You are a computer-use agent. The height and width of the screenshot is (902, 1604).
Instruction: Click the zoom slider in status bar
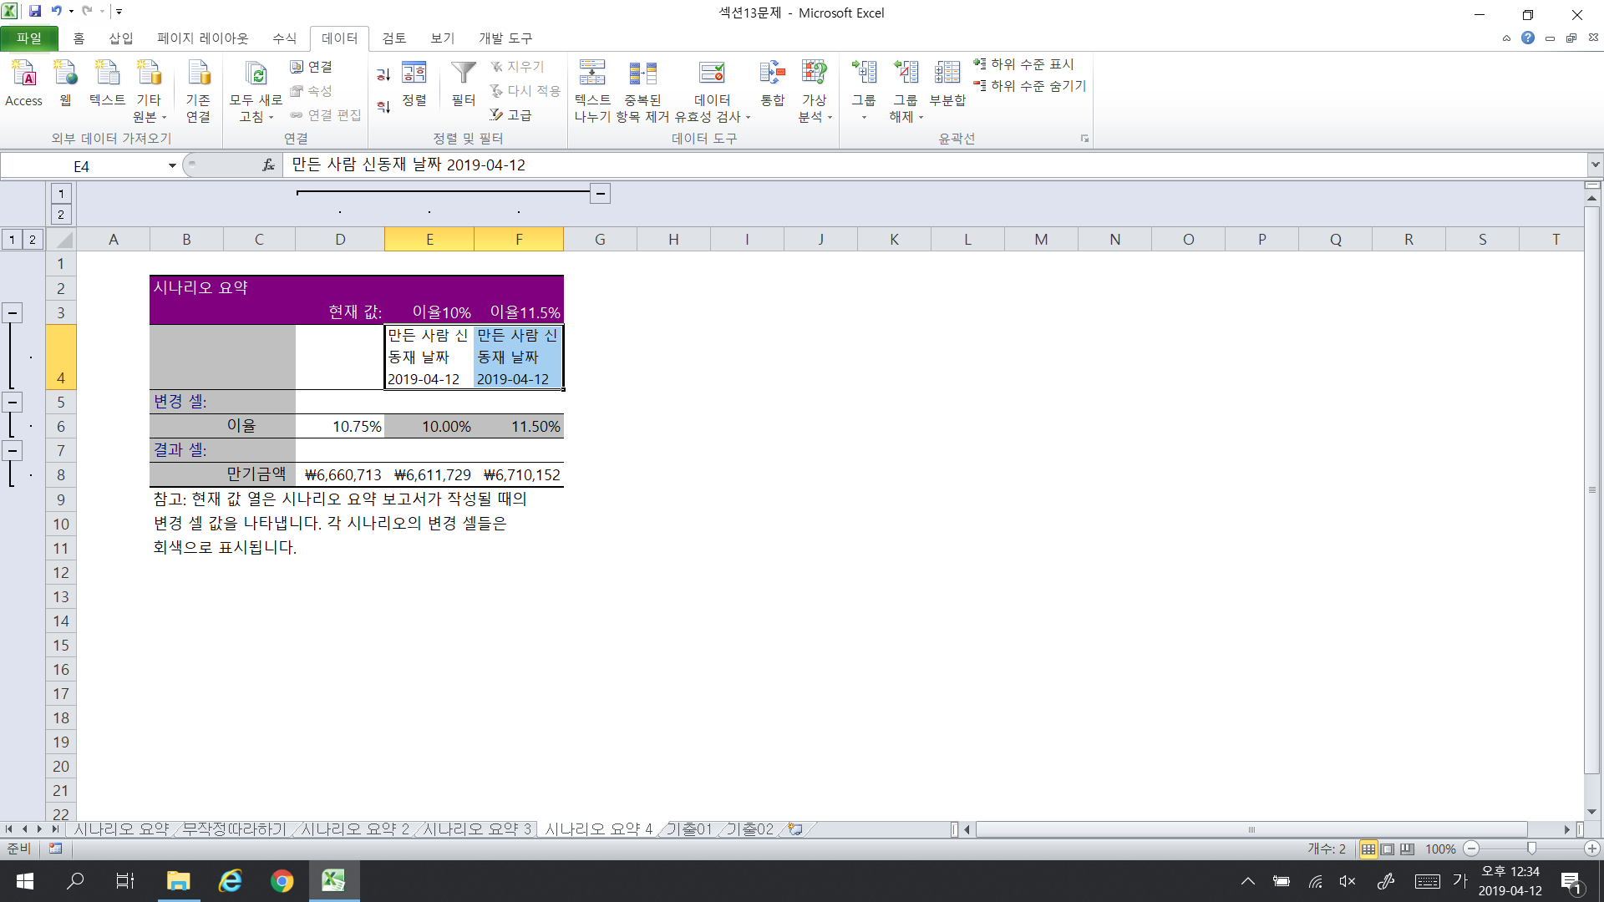click(1531, 849)
